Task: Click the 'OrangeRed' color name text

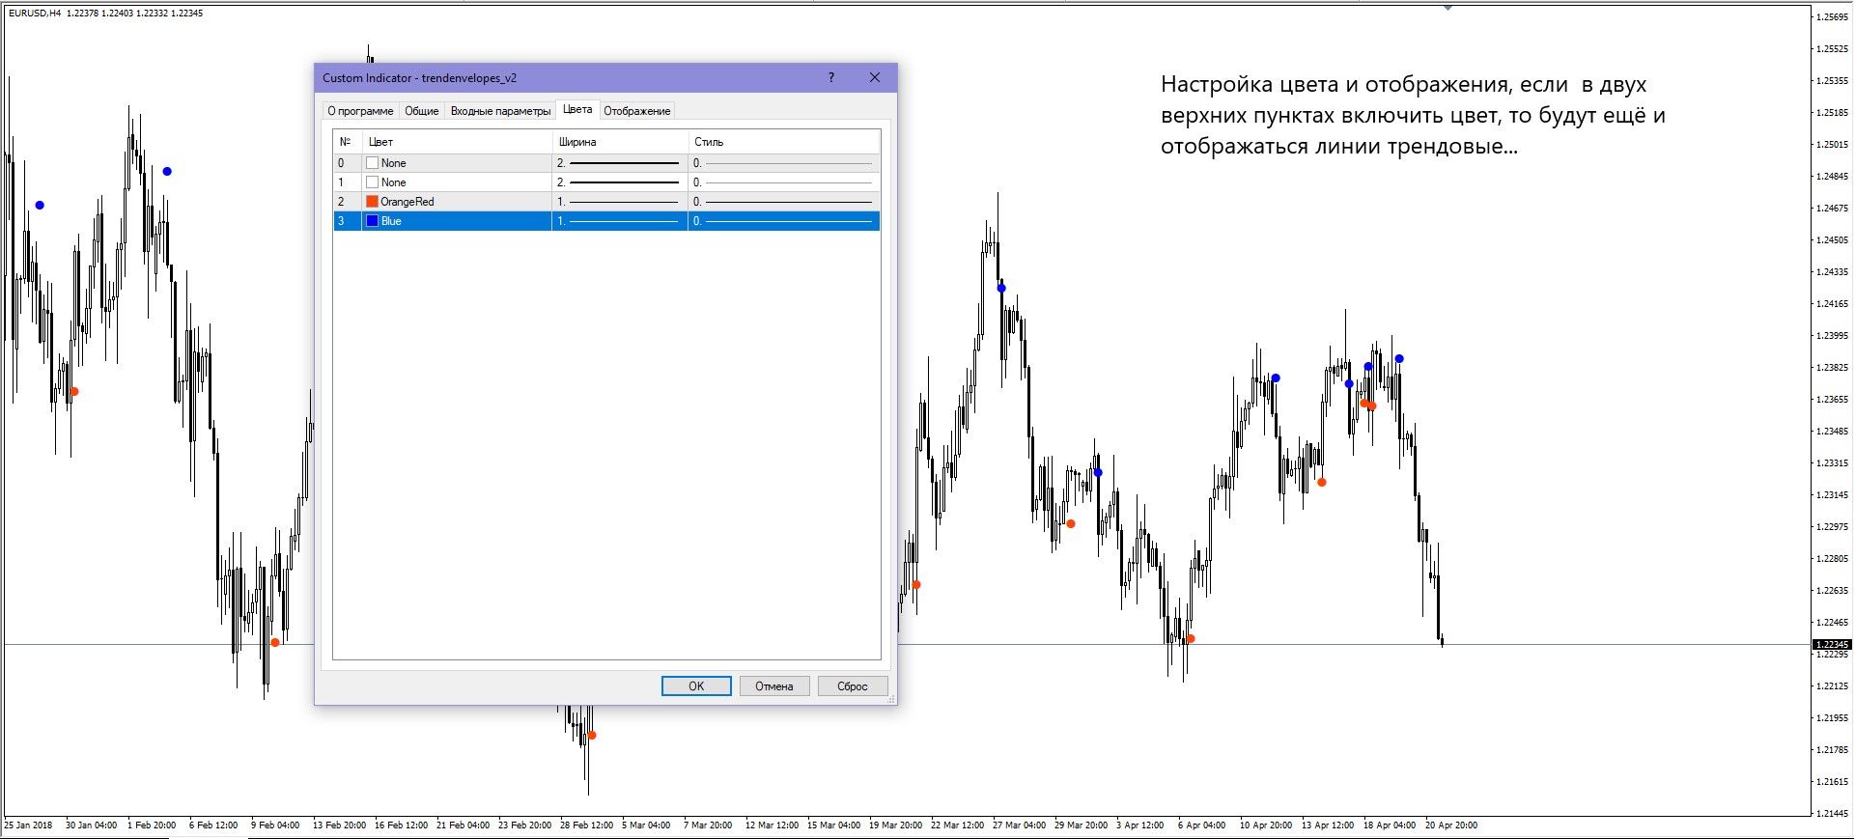Action: click(407, 202)
